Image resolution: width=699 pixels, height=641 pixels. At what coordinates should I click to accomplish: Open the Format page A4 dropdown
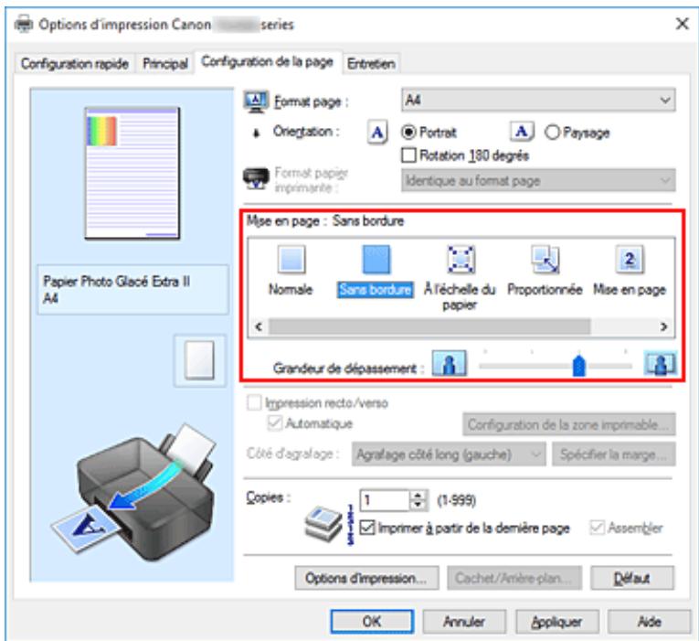click(x=538, y=100)
